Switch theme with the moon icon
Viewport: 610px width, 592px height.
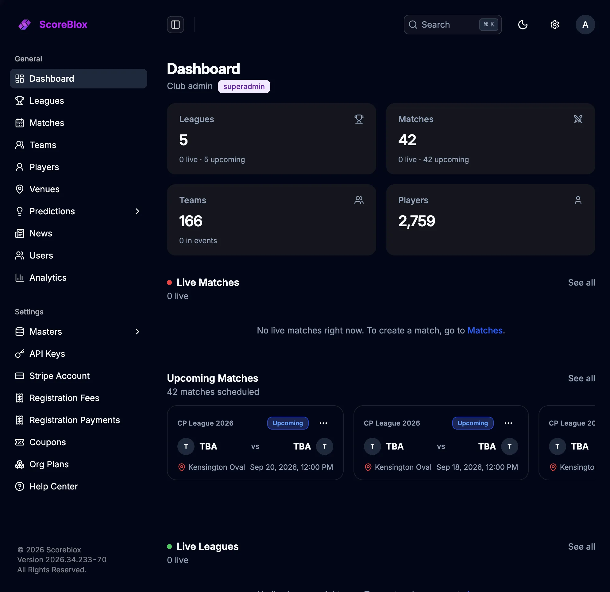click(x=523, y=25)
